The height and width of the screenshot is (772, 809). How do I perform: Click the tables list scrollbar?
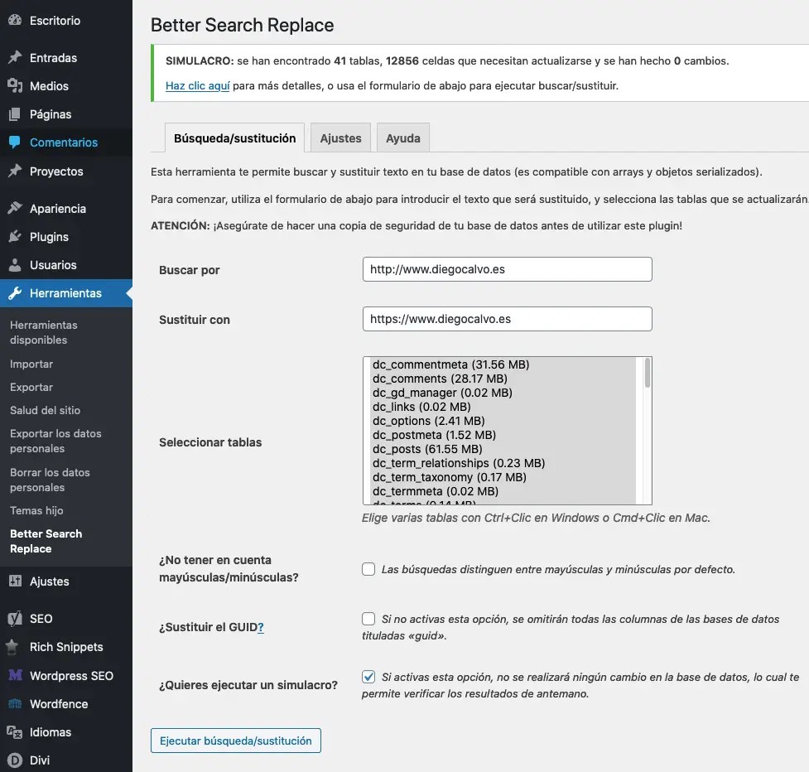647,431
